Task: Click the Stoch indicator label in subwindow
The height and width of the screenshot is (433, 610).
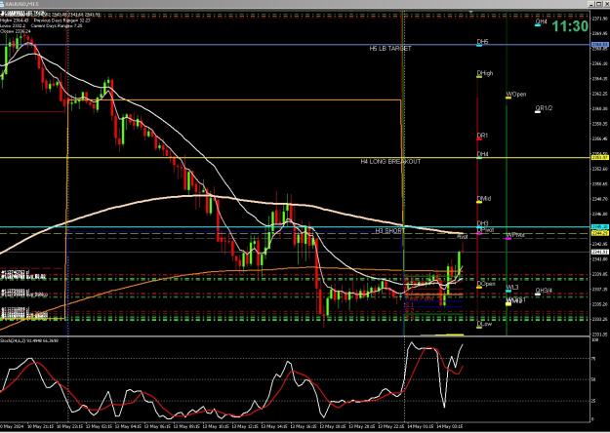Action: (x=29, y=341)
